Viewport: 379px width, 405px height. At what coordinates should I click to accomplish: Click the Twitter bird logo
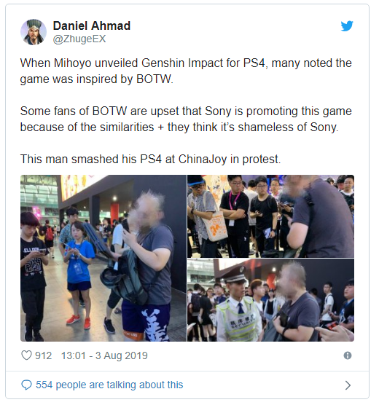347,25
